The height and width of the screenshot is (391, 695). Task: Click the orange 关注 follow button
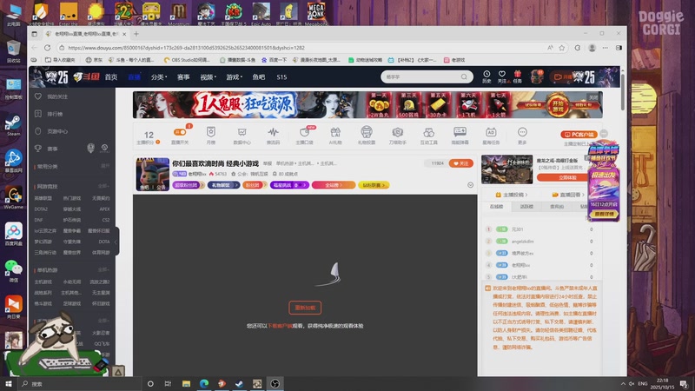point(461,163)
